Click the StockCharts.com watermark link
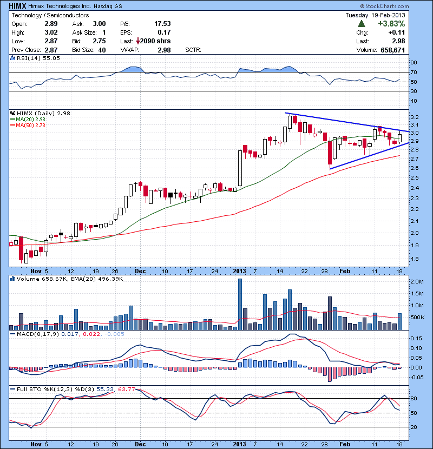This screenshot has height=449, width=433. point(385,6)
